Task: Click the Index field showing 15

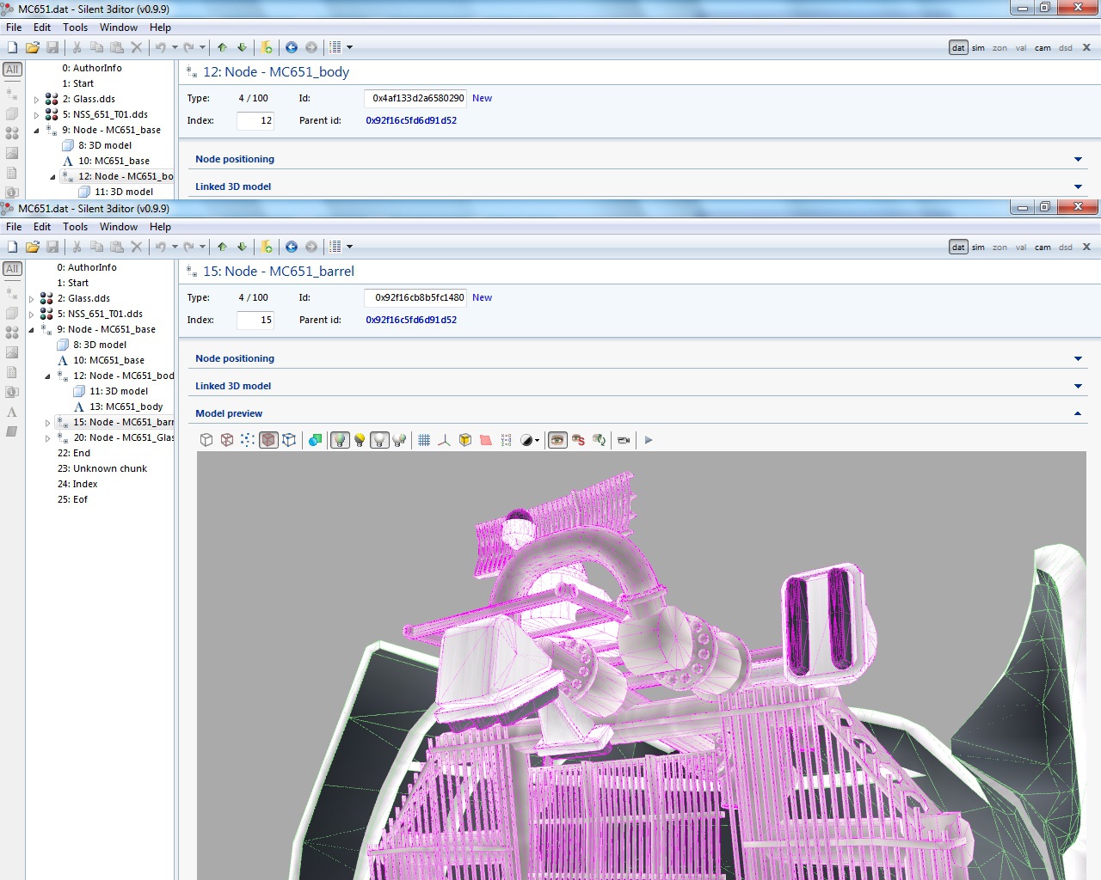Action: [255, 320]
